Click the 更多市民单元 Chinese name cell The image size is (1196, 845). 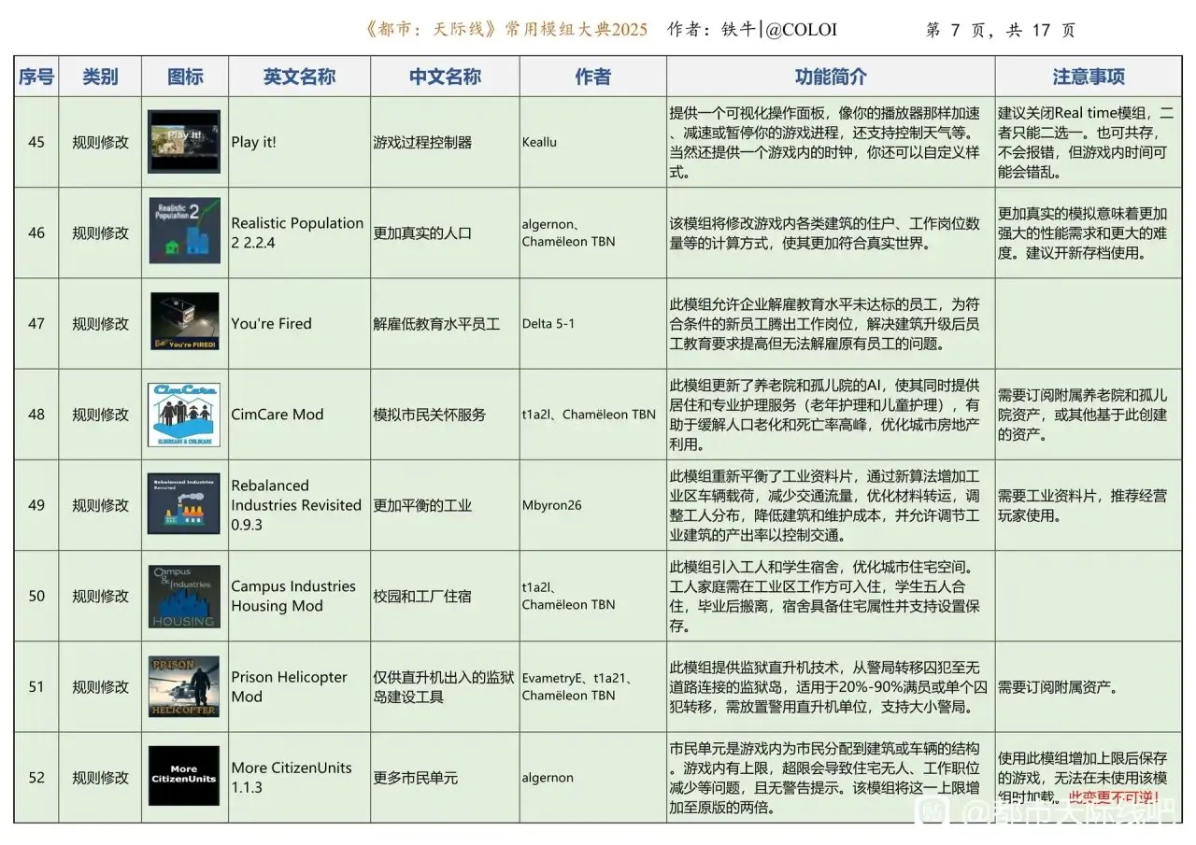(x=416, y=778)
